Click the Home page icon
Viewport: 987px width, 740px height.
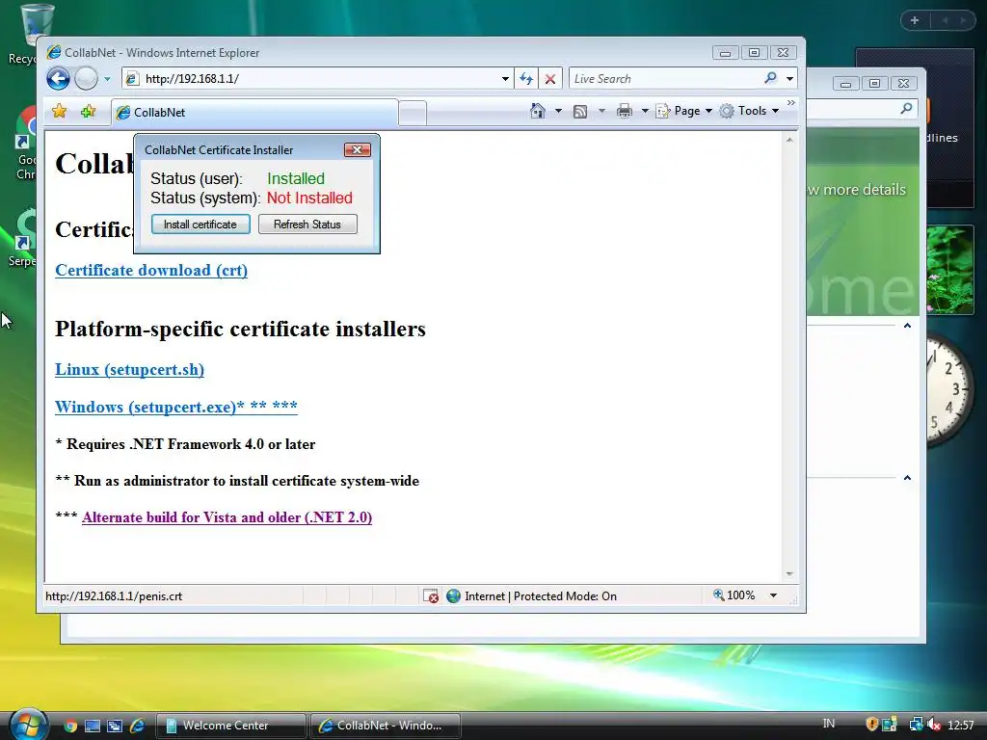537,111
